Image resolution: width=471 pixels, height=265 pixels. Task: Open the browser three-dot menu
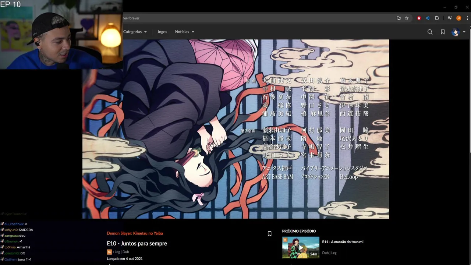pyautogui.click(x=467, y=18)
